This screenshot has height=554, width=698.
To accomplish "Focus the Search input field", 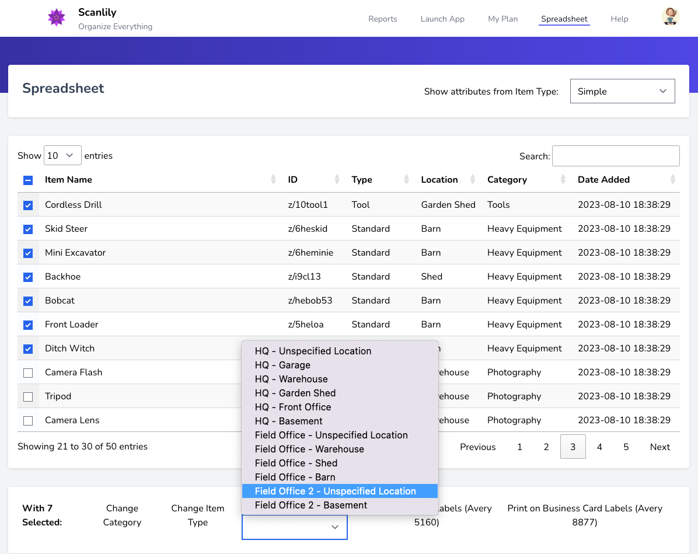I will click(x=616, y=156).
